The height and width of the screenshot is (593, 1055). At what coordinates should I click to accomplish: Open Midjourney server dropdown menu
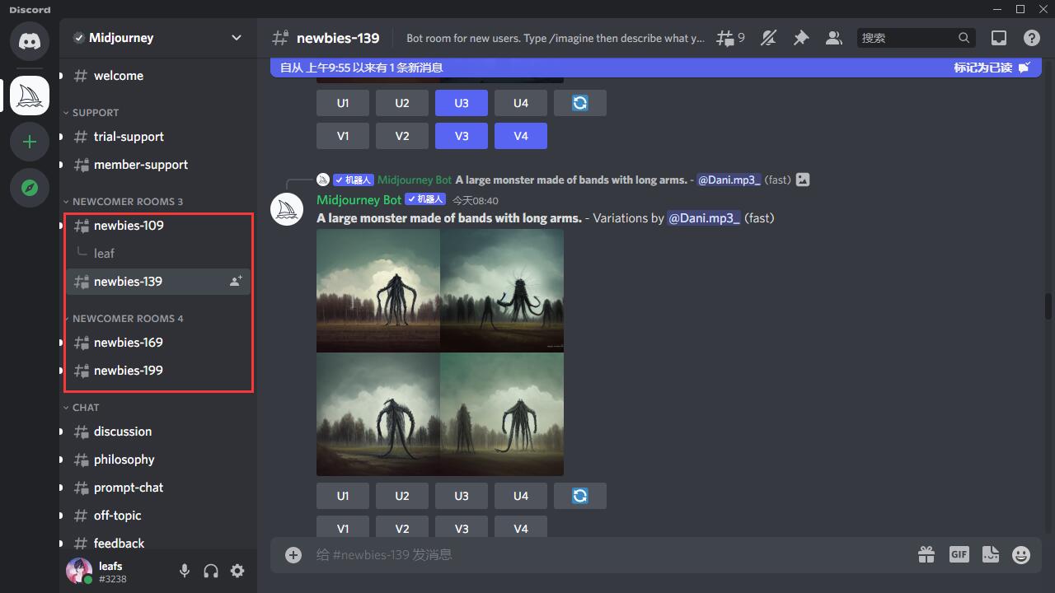237,38
